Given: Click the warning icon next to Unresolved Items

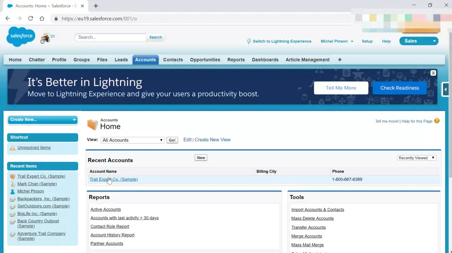Looking at the screenshot, I should (13, 148).
